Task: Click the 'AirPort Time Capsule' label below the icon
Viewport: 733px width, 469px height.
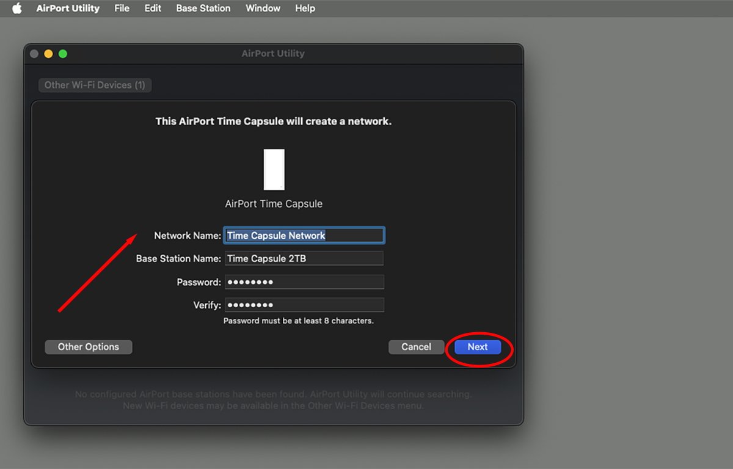Action: (x=274, y=204)
